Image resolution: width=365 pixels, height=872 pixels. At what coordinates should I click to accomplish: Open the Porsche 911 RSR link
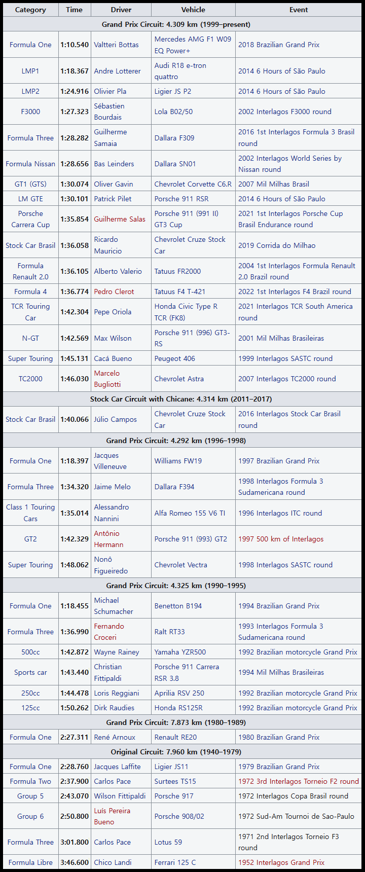pos(181,199)
